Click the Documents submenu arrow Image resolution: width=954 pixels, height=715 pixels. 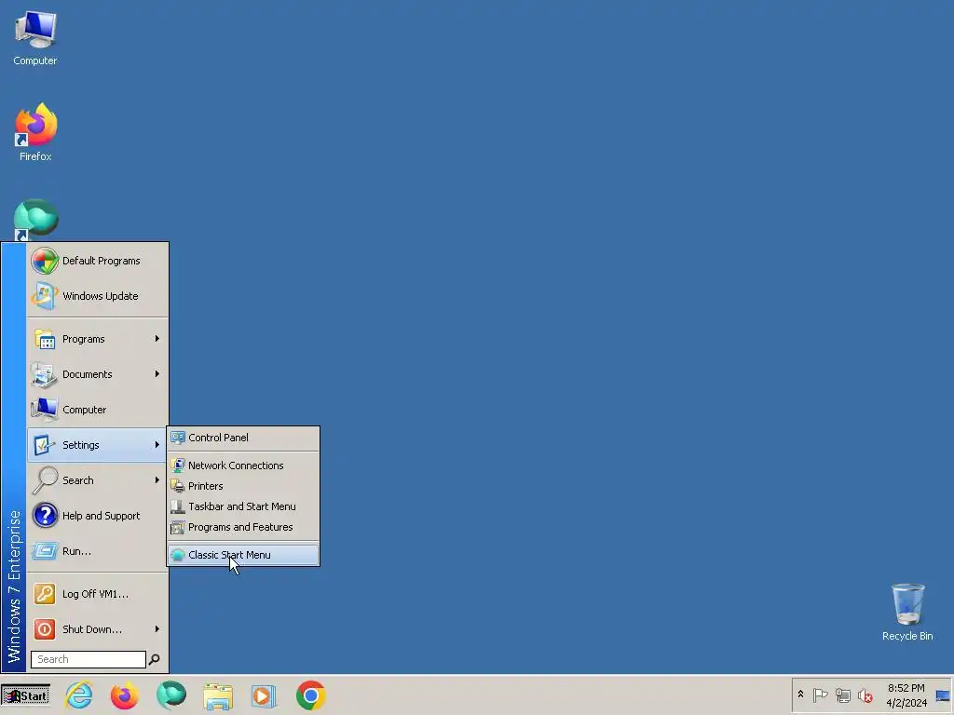(157, 374)
